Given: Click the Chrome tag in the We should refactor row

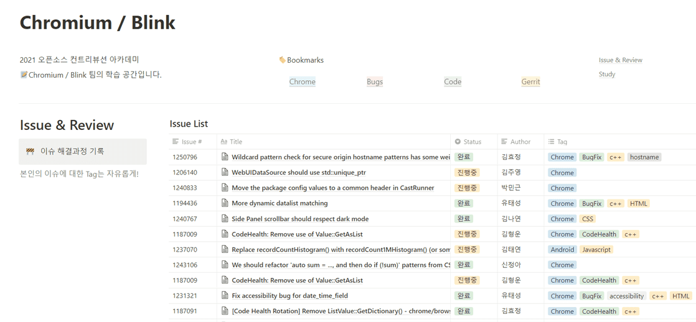Looking at the screenshot, I should click(562, 265).
